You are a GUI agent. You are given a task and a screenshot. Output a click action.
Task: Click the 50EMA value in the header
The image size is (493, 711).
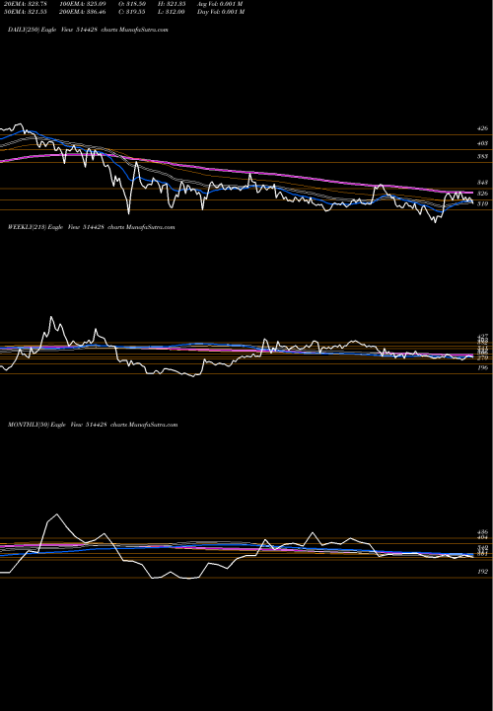(x=24, y=12)
